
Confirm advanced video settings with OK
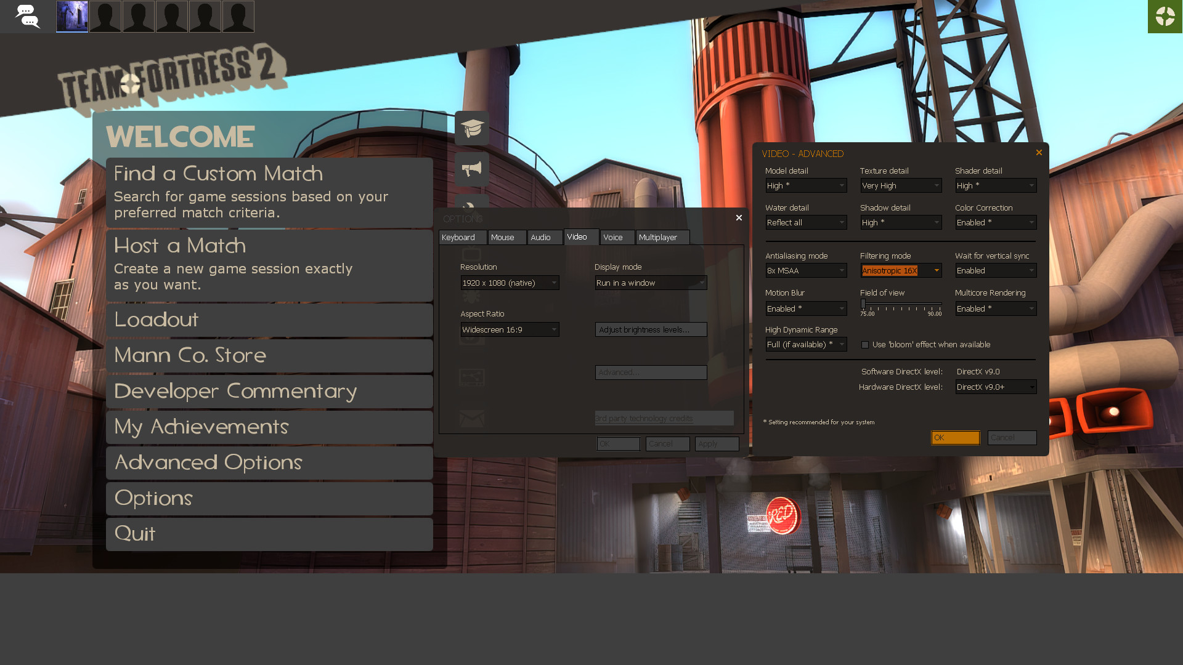[955, 438]
